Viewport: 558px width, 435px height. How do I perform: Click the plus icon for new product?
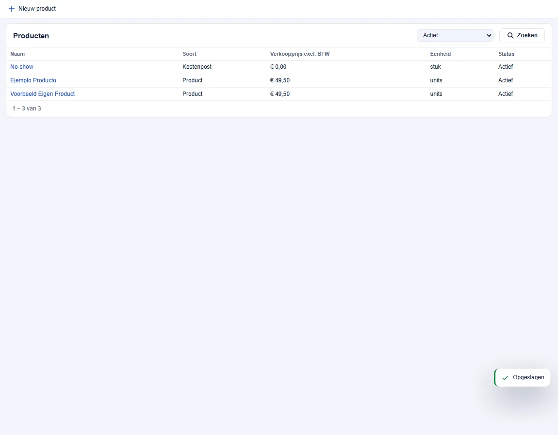click(x=11, y=9)
